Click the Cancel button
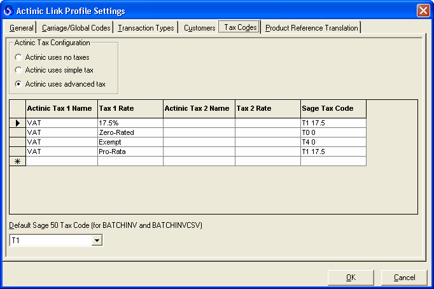This screenshot has height=289, width=434. coord(404,278)
